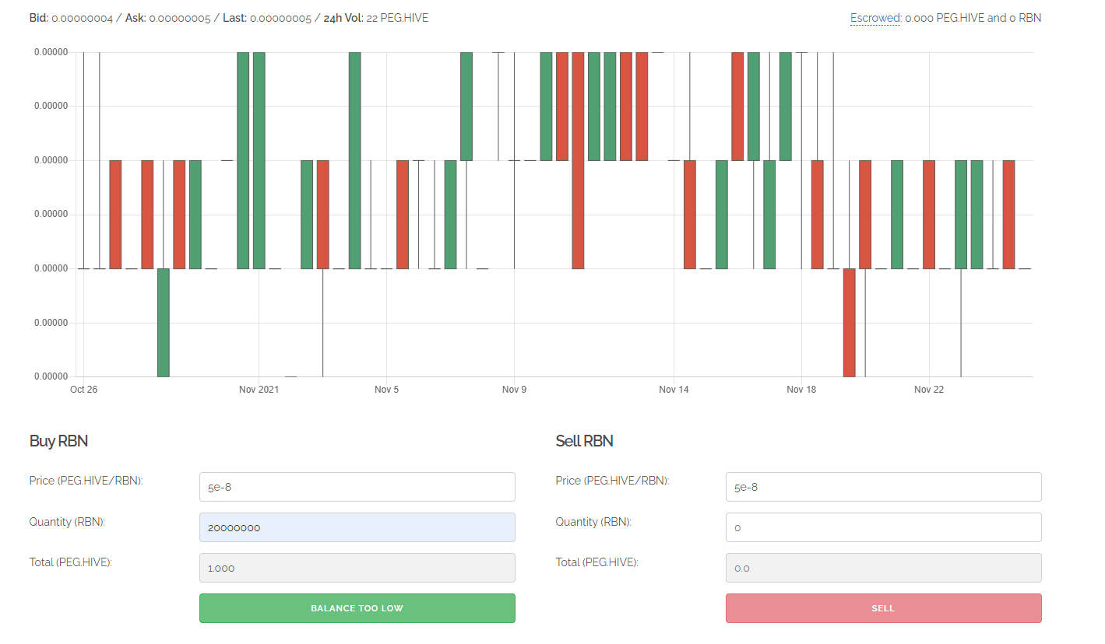Click the 'Oct 26' axis label

(83, 390)
